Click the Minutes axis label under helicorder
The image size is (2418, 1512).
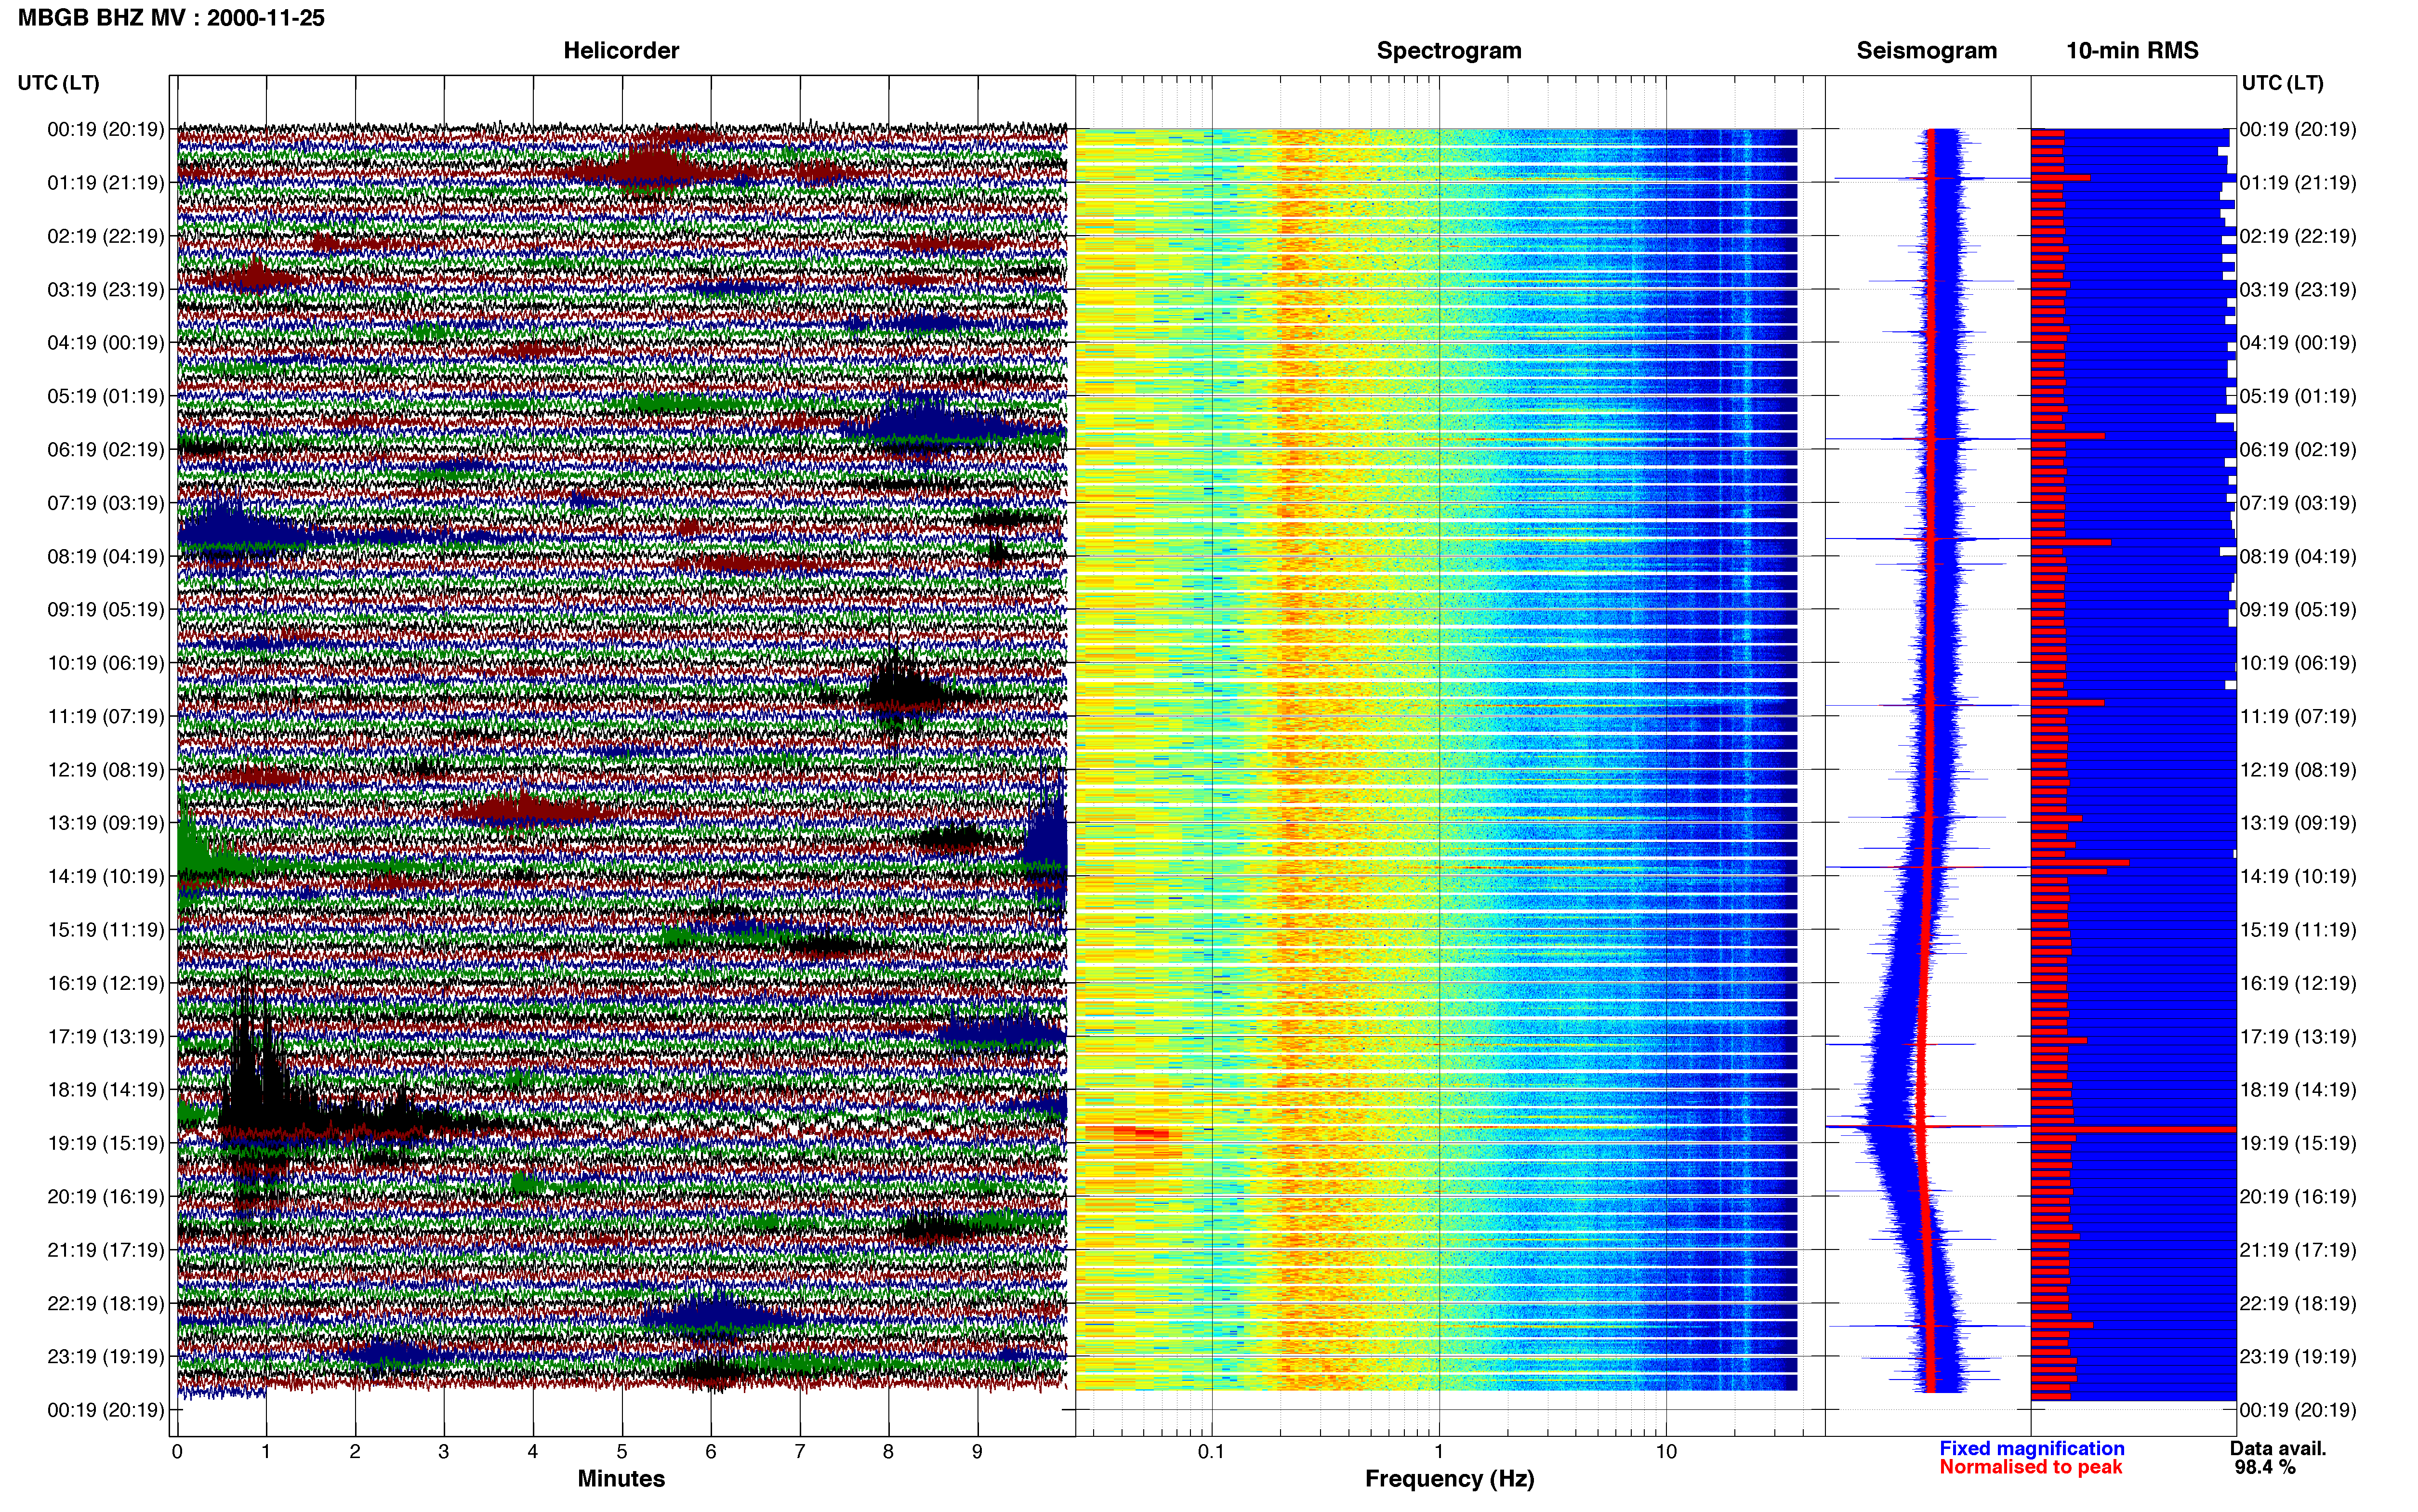pyautogui.click(x=621, y=1479)
